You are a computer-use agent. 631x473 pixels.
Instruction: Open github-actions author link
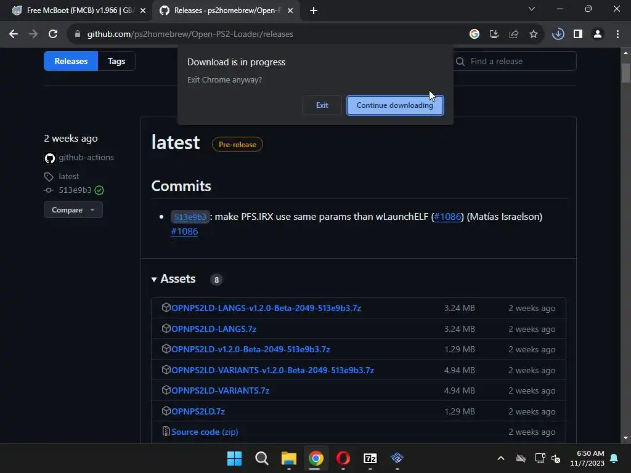click(86, 157)
